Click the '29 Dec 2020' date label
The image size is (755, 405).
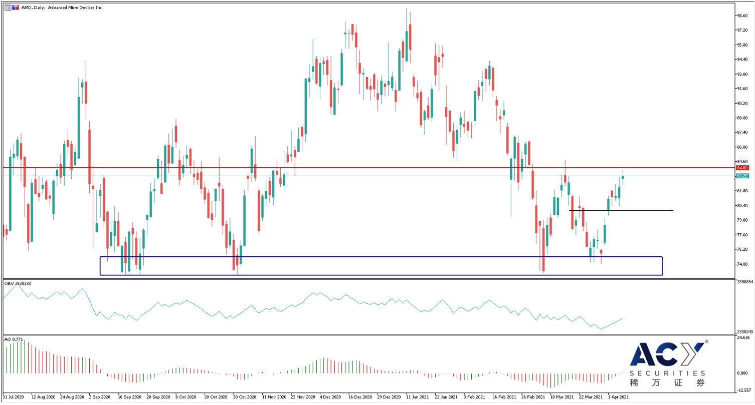390,396
